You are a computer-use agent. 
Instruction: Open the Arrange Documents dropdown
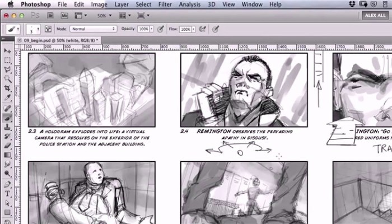click(125, 16)
